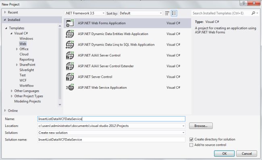Select 'ASP.NET Dynamic Data Entities Web Application' text

113,34
